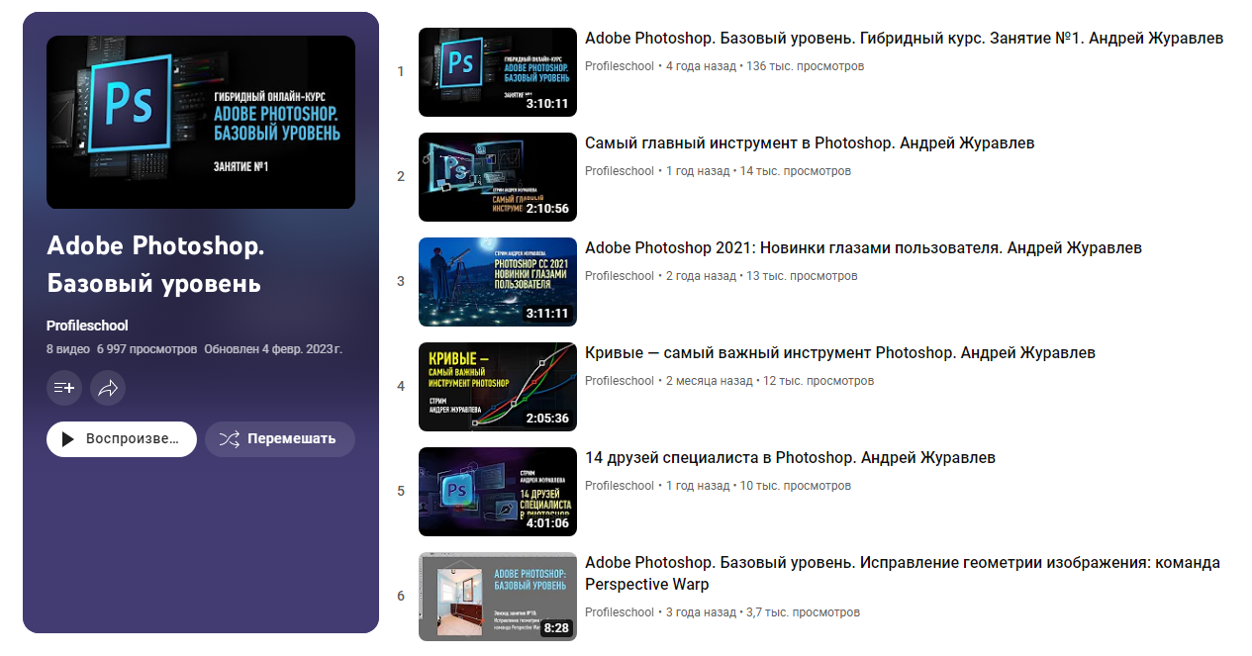Click the shuffle icon on Перемешать
Screen dimensions: 1252x656
point(229,439)
